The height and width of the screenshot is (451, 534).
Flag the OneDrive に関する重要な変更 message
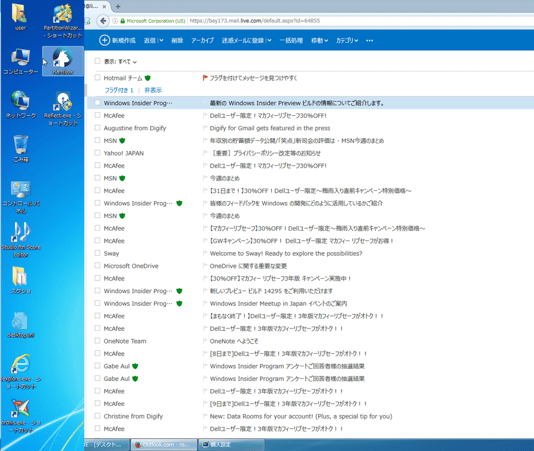[x=205, y=266]
